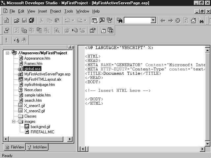Click the Save All stacked-disks icon
This screenshot has height=158, width=211.
(31, 20)
